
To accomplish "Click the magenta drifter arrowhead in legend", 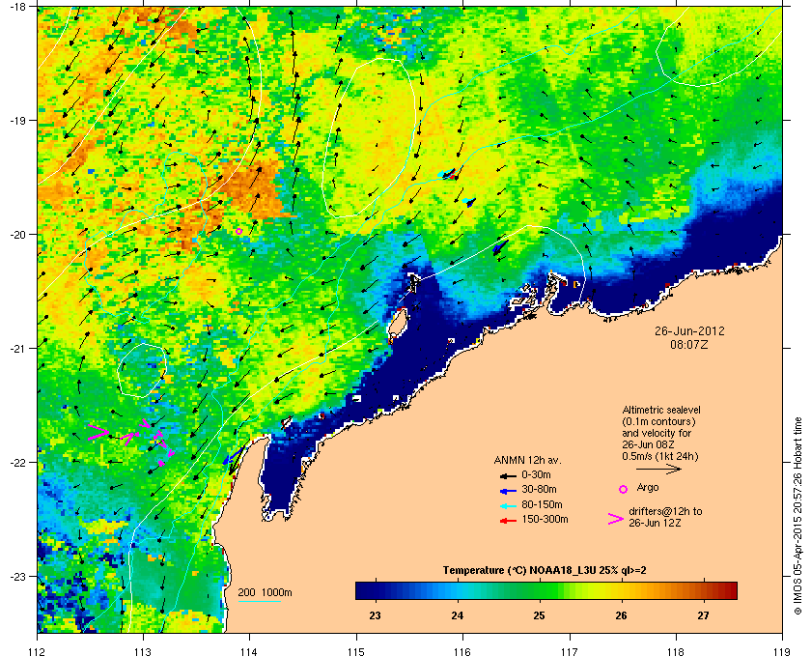I will click(x=616, y=518).
